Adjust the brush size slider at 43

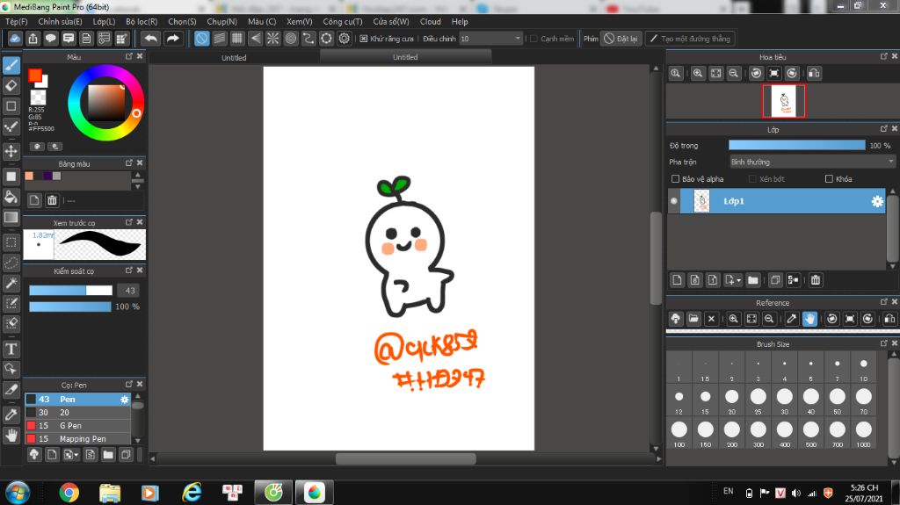point(70,291)
